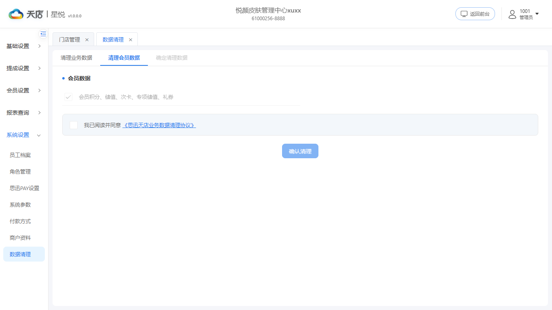The width and height of the screenshot is (552, 310).
Task: Toggle the 会员积分、储值、次卡 checkbox
Action: coord(68,97)
